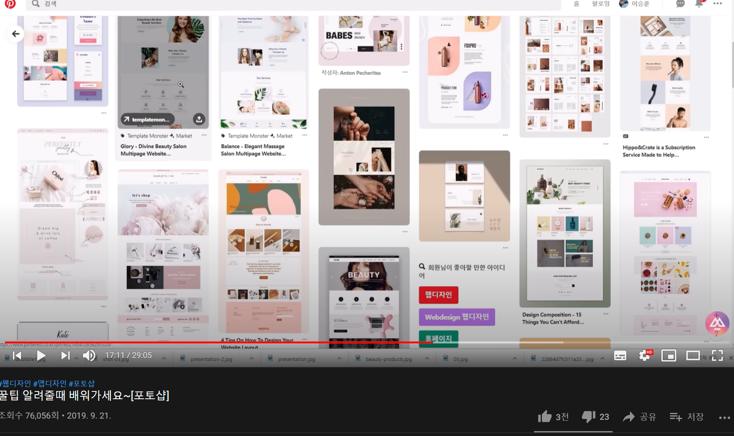Click the red 웹디자인 suggestion button
The image size is (734, 436).
tap(438, 295)
